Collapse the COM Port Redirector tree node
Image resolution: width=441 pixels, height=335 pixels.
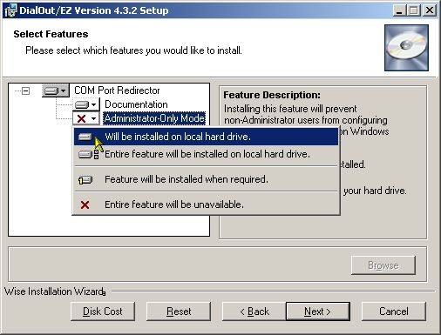coord(26,91)
